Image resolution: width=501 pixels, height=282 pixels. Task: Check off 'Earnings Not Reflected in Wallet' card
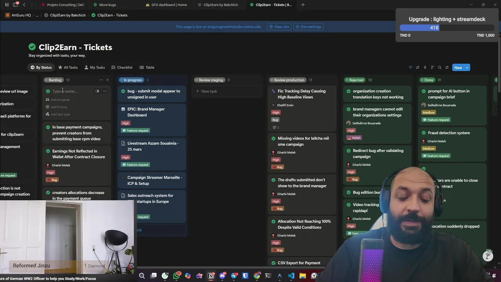coord(48,151)
